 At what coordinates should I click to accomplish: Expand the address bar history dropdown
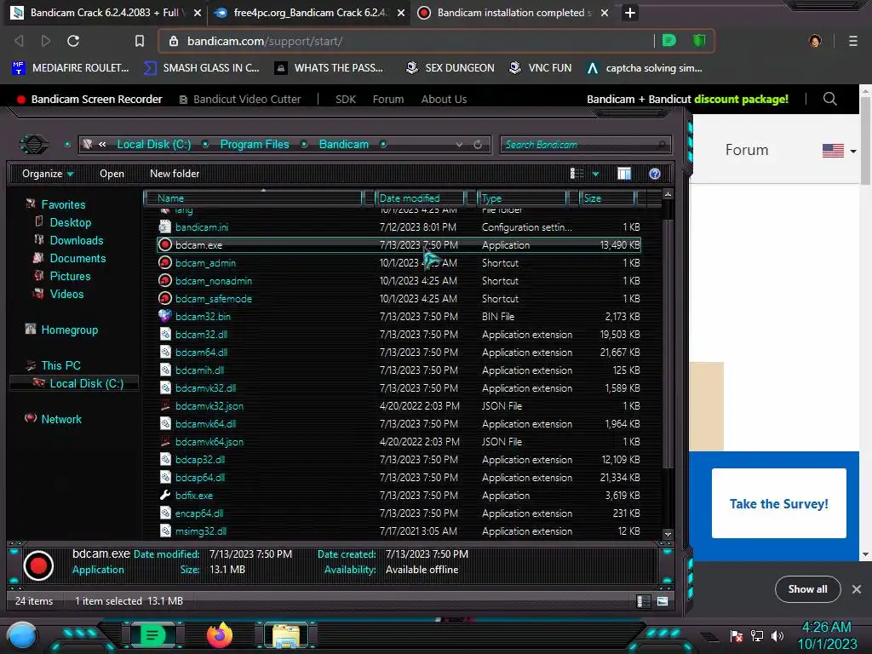tap(459, 145)
